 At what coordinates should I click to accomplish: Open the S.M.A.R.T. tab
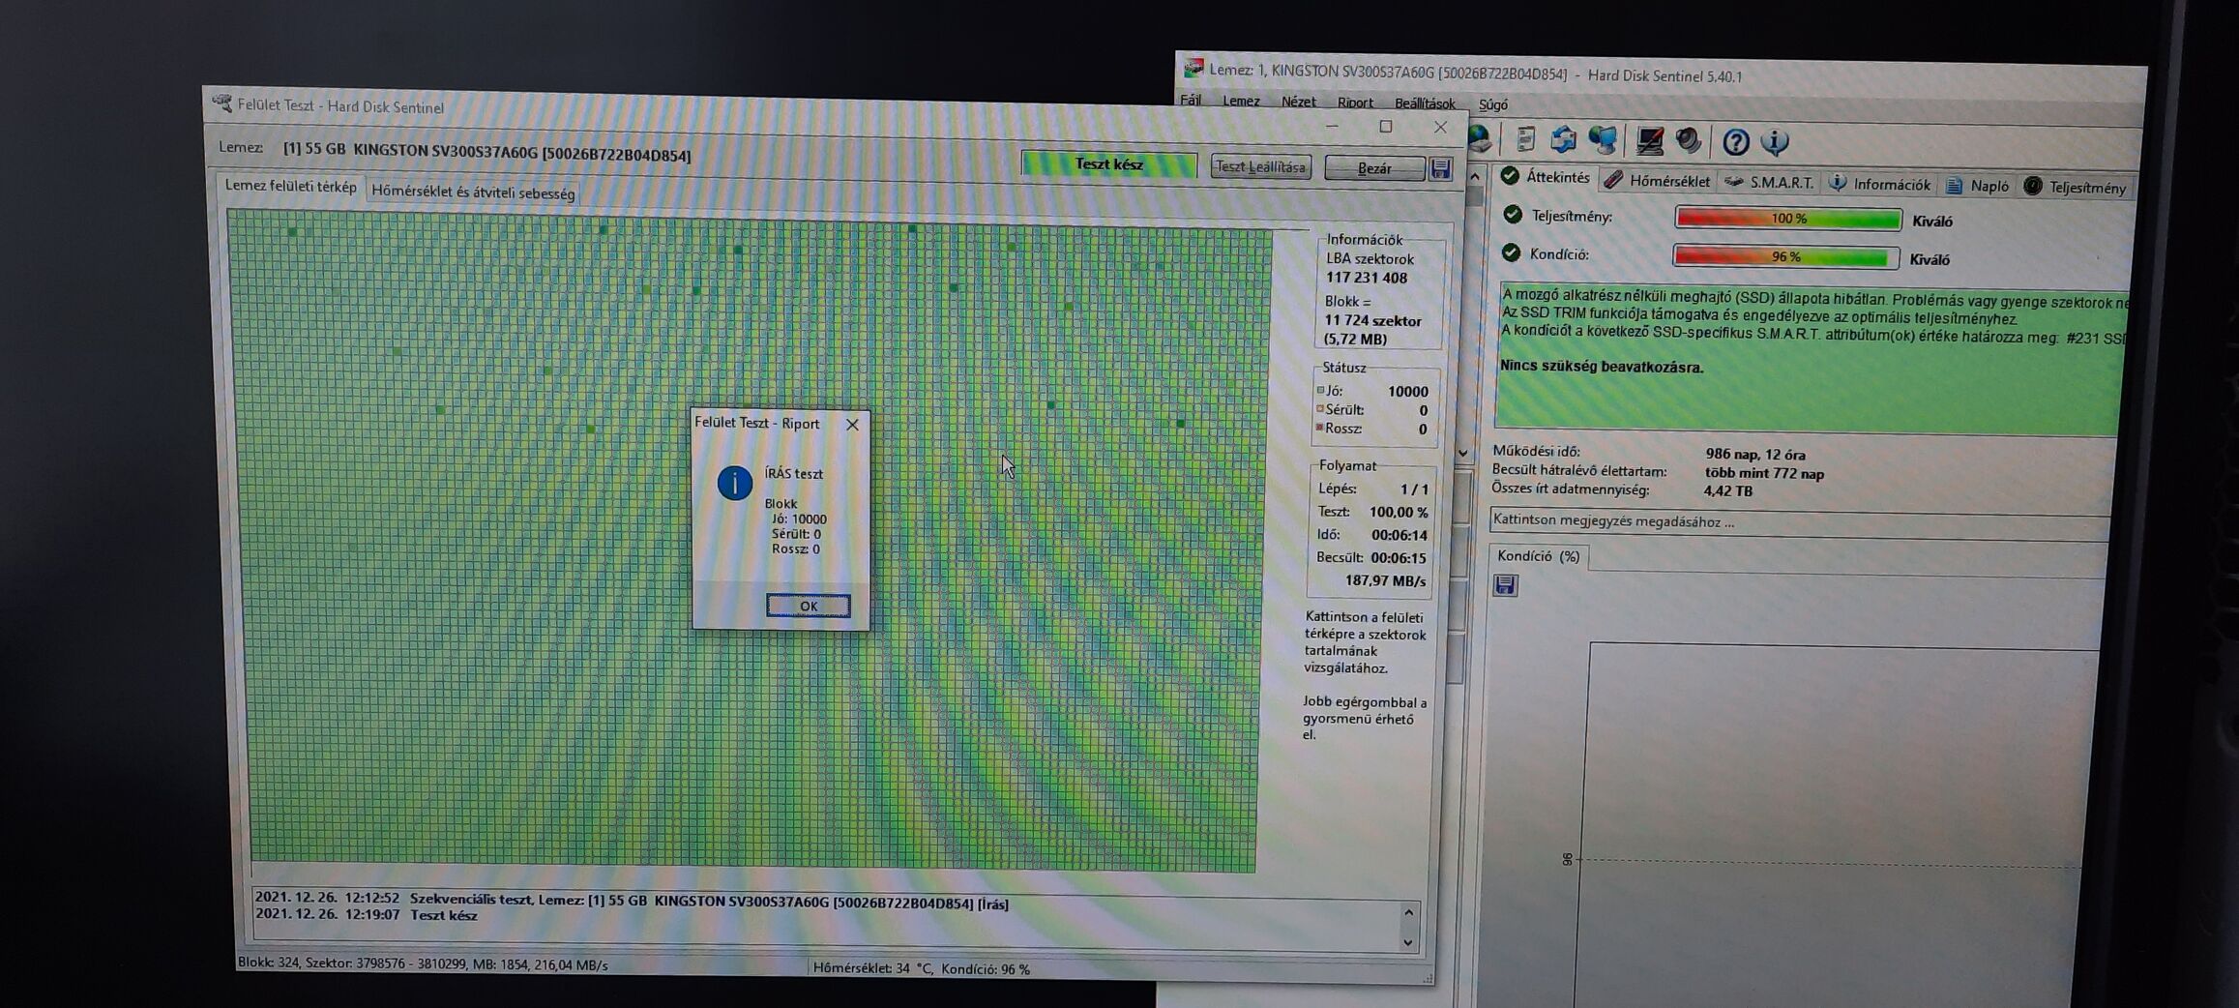point(1769,182)
